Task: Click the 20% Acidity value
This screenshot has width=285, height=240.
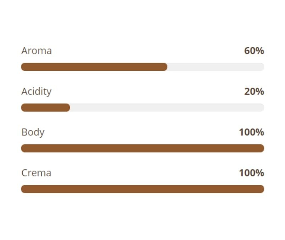Action: [254, 92]
